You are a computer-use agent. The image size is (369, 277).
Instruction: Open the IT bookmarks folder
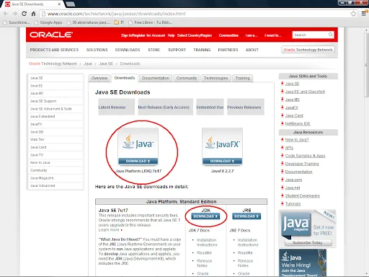[119, 22]
